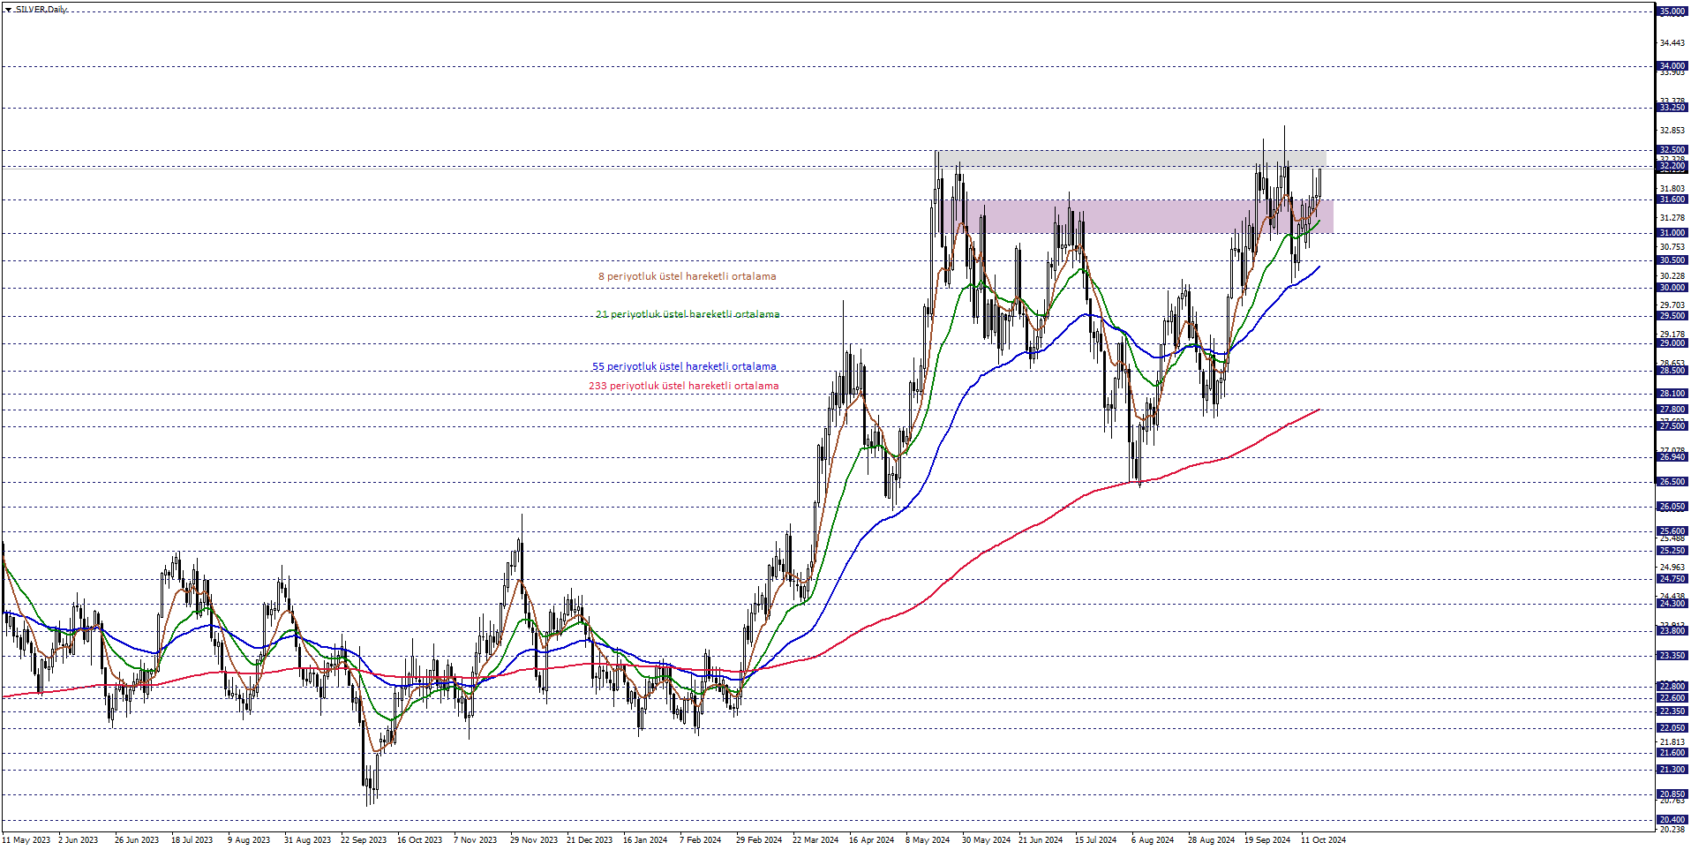Click the 32.200 price level label

1672,166
